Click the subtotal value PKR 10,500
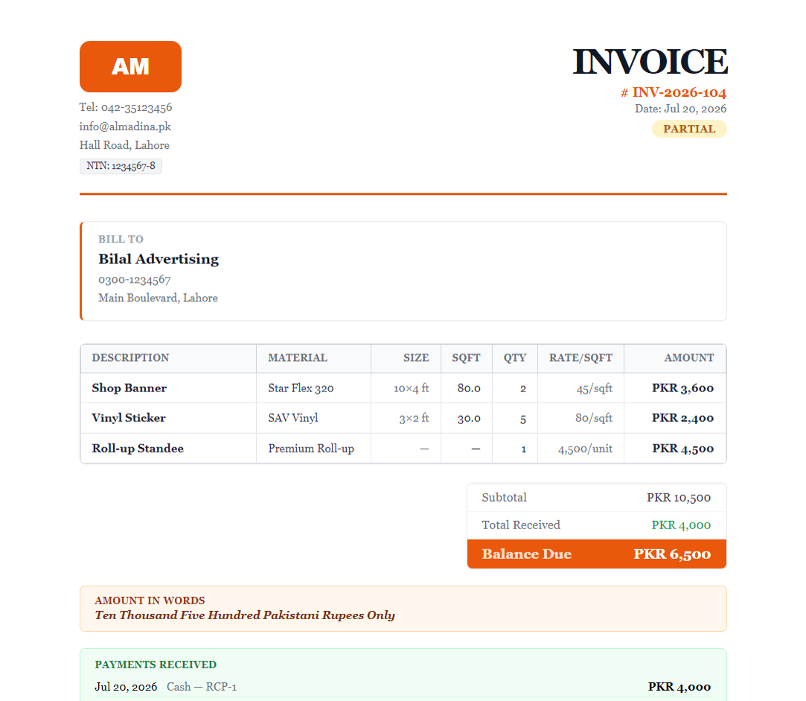The image size is (806, 701). [x=679, y=497]
